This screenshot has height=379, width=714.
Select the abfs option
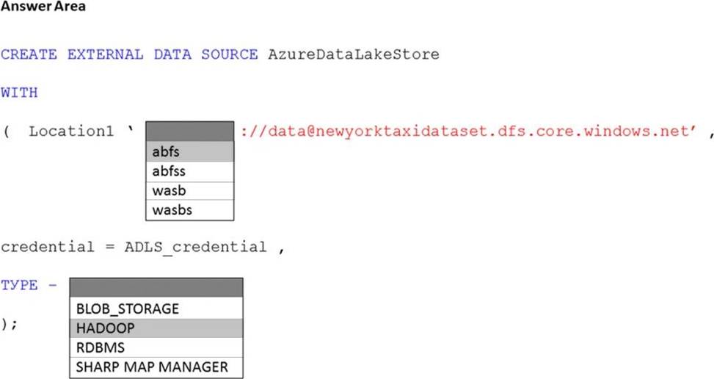click(x=190, y=152)
